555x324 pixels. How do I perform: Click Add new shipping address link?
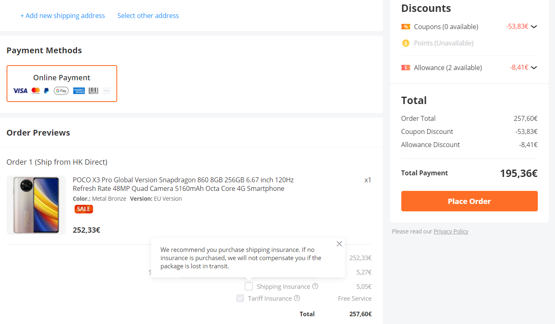click(x=63, y=16)
